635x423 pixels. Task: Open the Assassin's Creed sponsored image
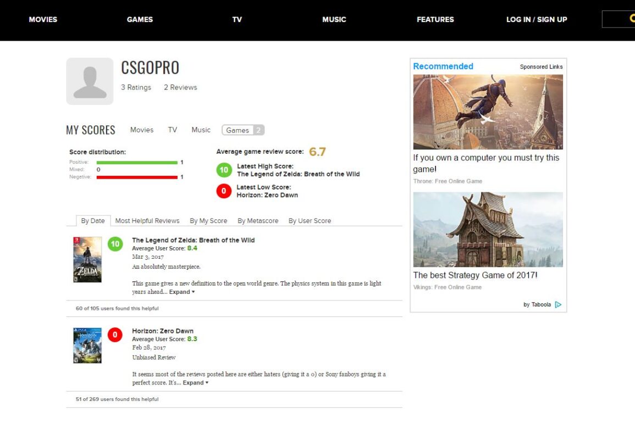tap(488, 112)
